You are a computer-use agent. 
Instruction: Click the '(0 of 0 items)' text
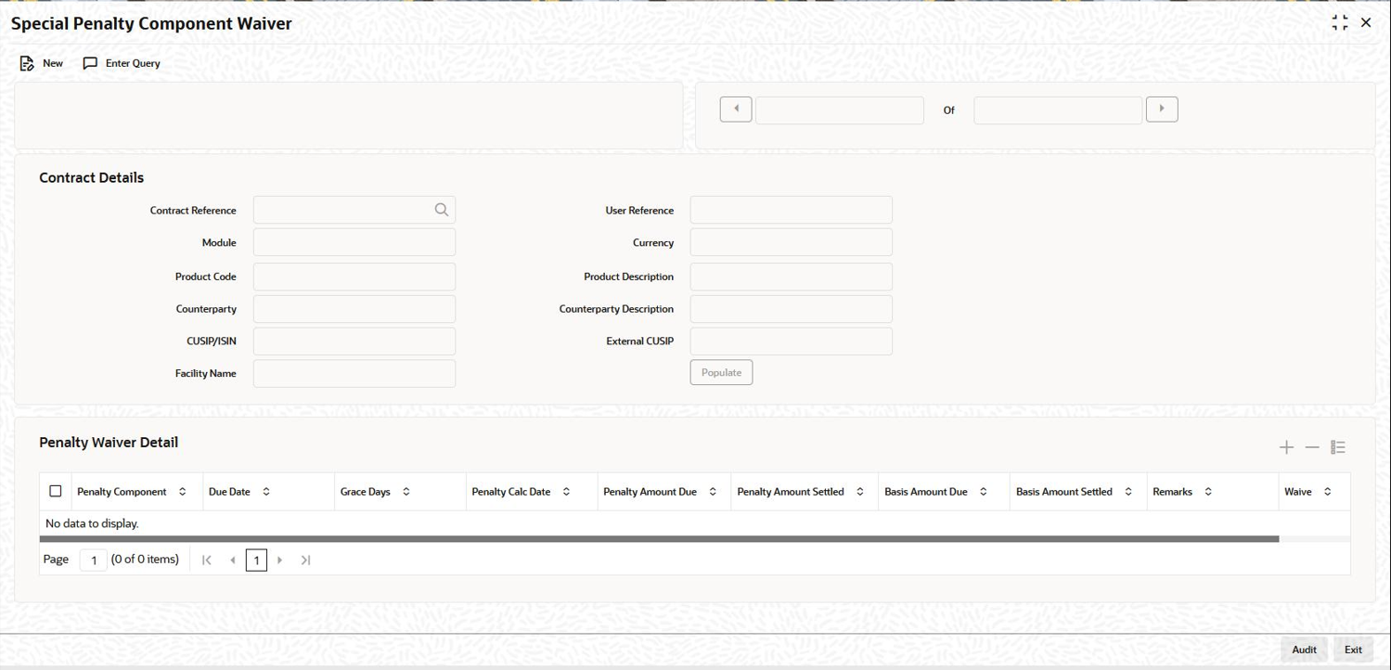[x=145, y=560]
